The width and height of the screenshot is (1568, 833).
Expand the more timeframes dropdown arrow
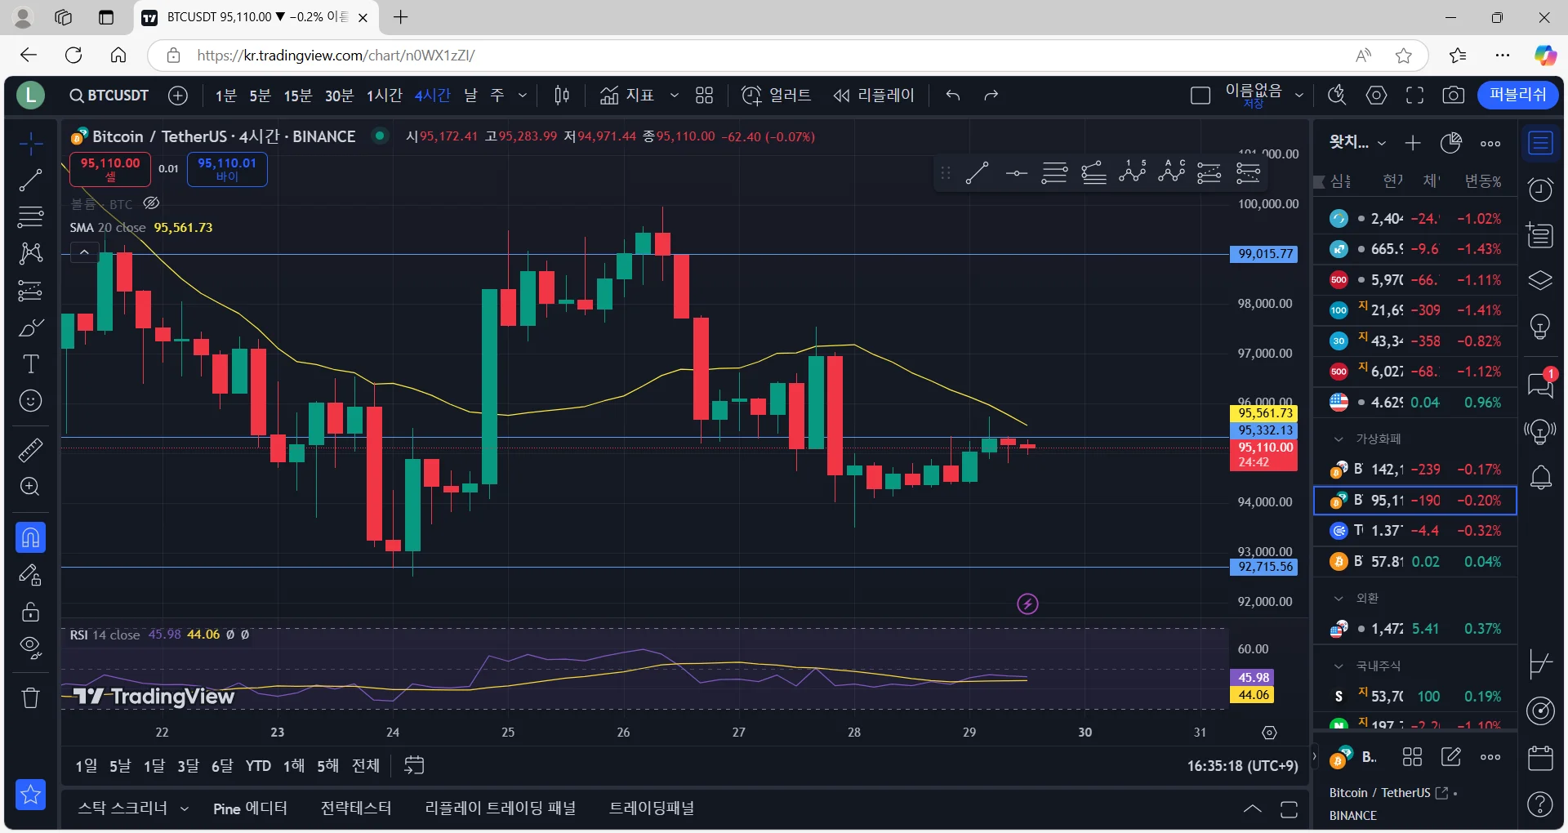point(523,96)
